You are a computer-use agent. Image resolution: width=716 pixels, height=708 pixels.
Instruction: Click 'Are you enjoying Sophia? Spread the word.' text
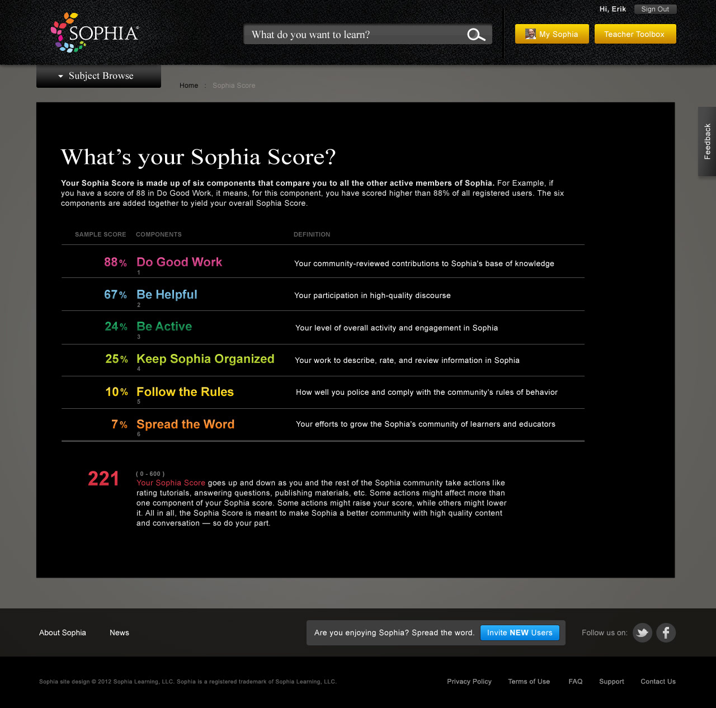pyautogui.click(x=394, y=633)
